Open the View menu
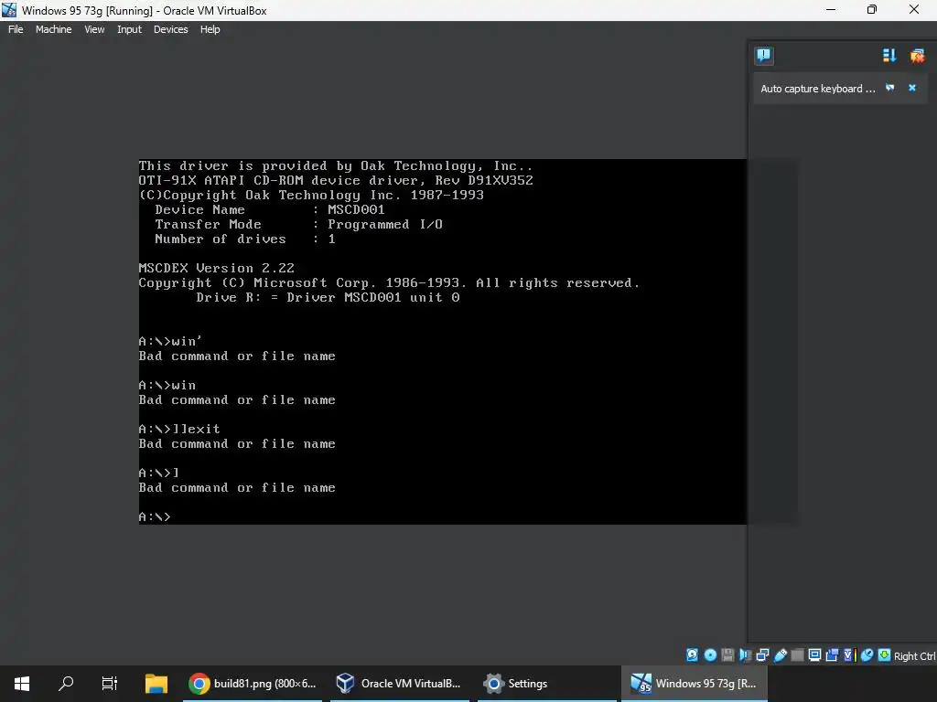 tap(94, 29)
